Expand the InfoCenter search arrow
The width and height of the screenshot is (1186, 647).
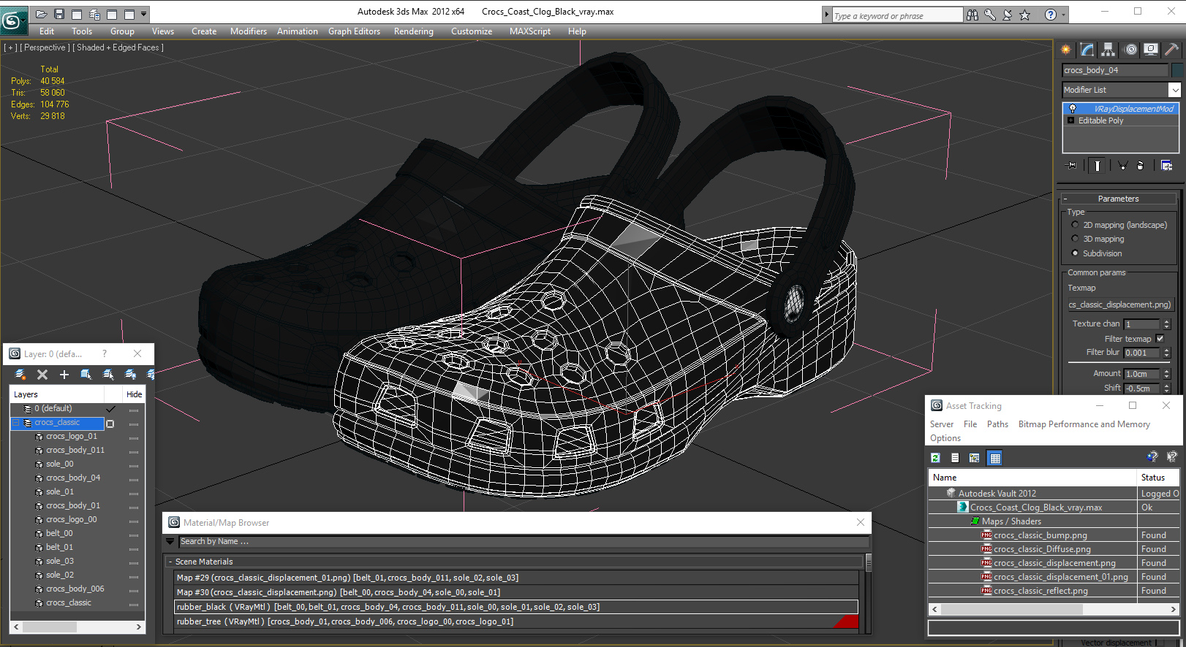tap(827, 15)
